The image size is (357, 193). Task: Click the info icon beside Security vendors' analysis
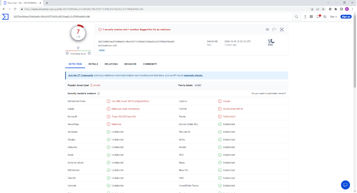point(99,93)
